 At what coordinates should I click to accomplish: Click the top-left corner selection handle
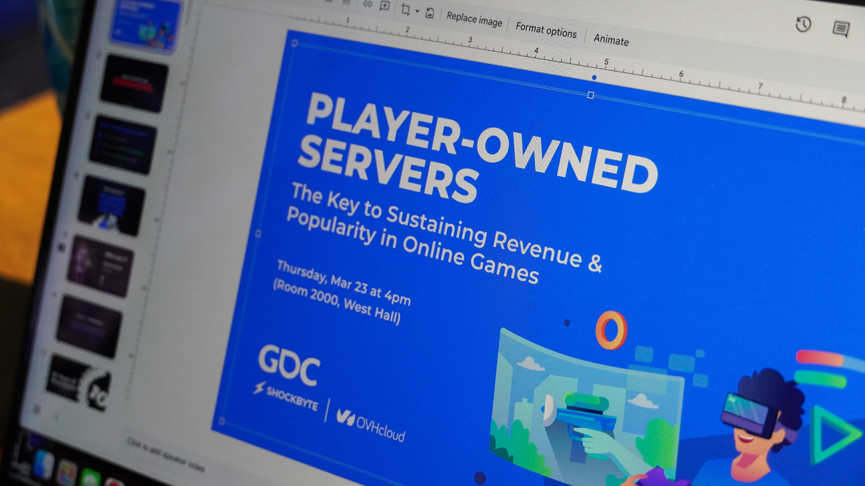[294, 43]
